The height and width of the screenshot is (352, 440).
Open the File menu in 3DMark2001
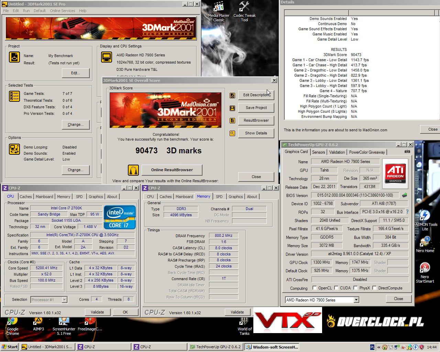tap(6, 11)
